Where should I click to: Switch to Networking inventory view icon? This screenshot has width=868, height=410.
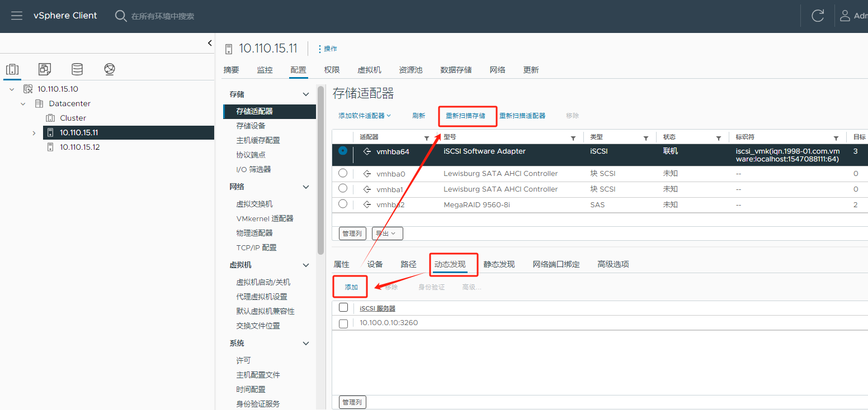[110, 69]
